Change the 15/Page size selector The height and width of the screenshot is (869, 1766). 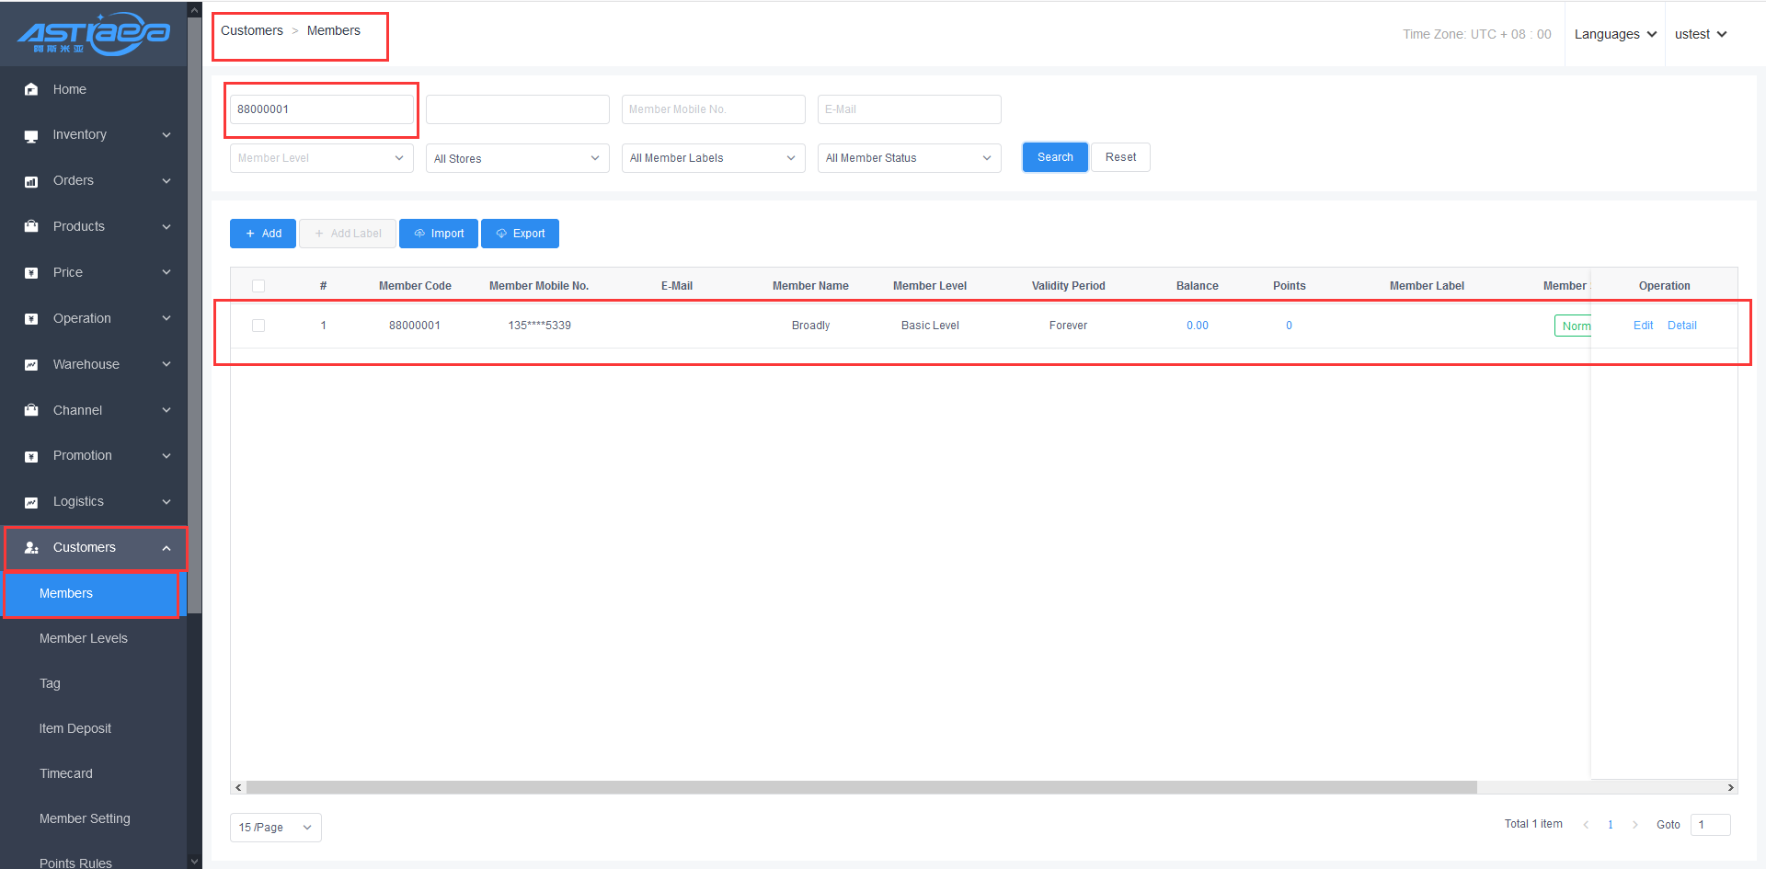(275, 828)
